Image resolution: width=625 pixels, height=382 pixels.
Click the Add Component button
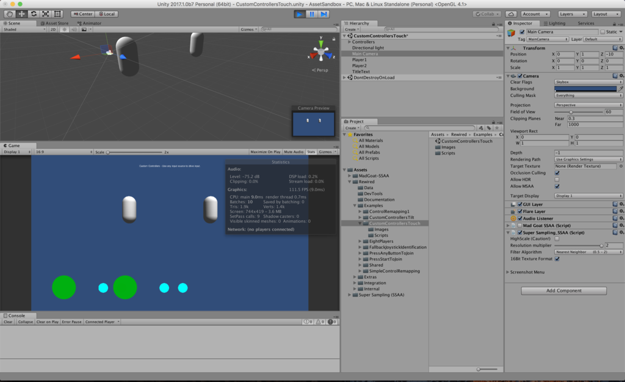(x=563, y=291)
